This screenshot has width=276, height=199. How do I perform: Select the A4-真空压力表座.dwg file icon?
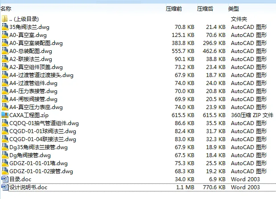(5, 107)
